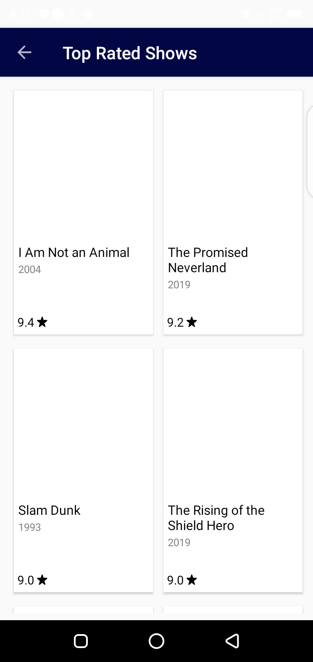This screenshot has height=662, width=313.
Task: Click the "I Am Not an Animal" title
Action: pyautogui.click(x=74, y=253)
